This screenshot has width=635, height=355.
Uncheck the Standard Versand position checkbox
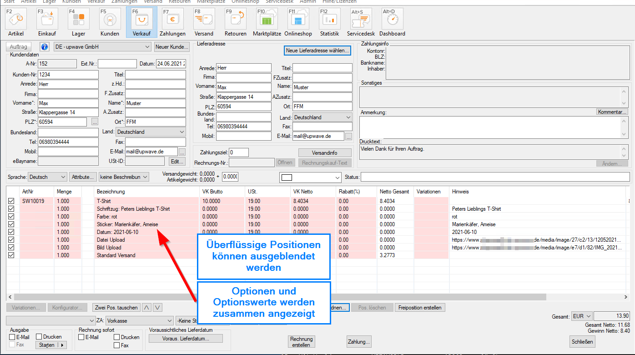11,255
